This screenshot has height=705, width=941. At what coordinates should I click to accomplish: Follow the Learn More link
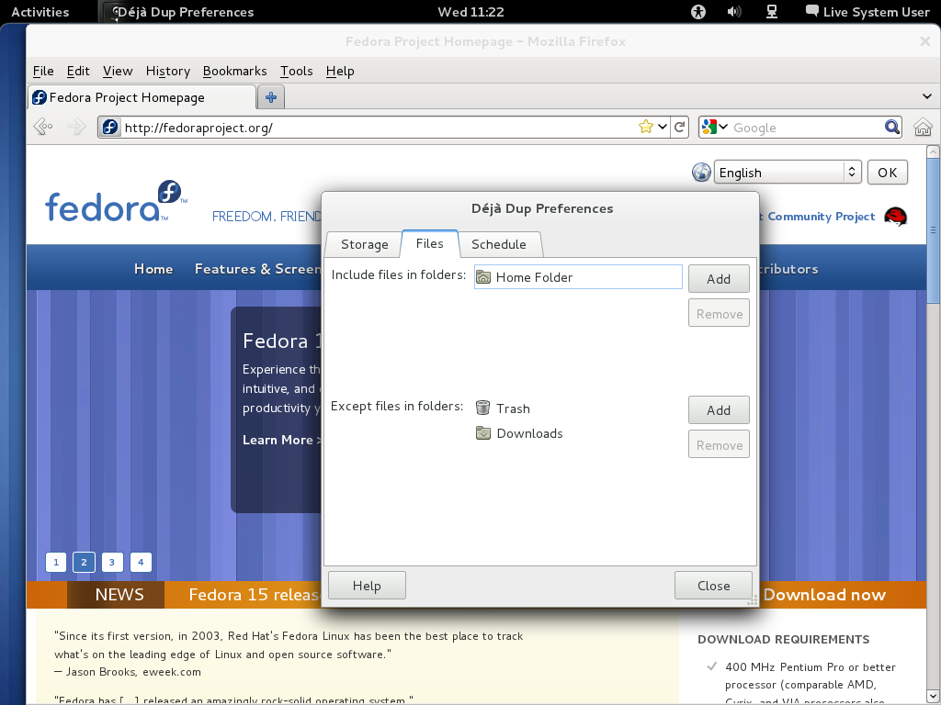(281, 440)
